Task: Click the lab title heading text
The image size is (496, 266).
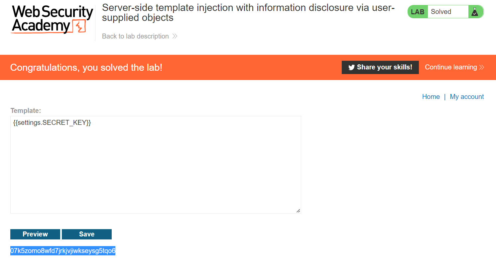Action: (248, 13)
